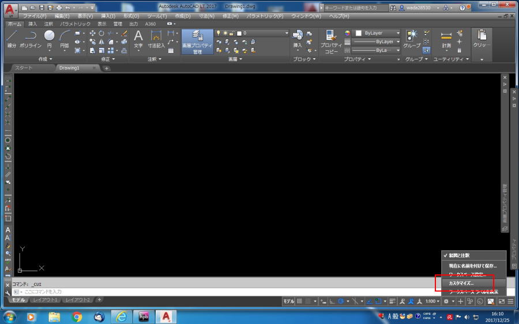The image size is (519, 324).
Task: Click the Mirror tool in 修正 panel
Action: (x=101, y=42)
